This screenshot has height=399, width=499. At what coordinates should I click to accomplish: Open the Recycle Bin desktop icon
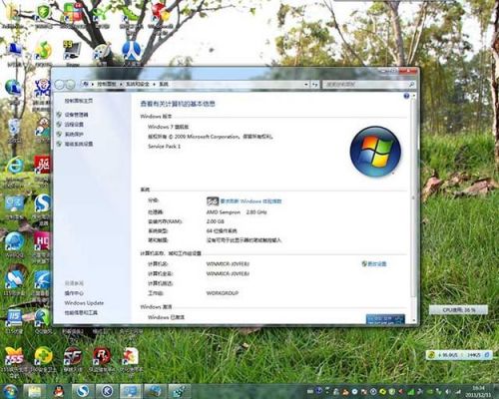point(14,128)
